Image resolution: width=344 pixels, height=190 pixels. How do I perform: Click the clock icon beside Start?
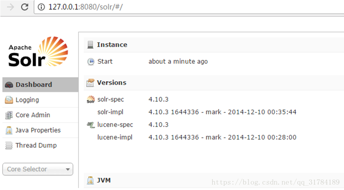click(90, 62)
